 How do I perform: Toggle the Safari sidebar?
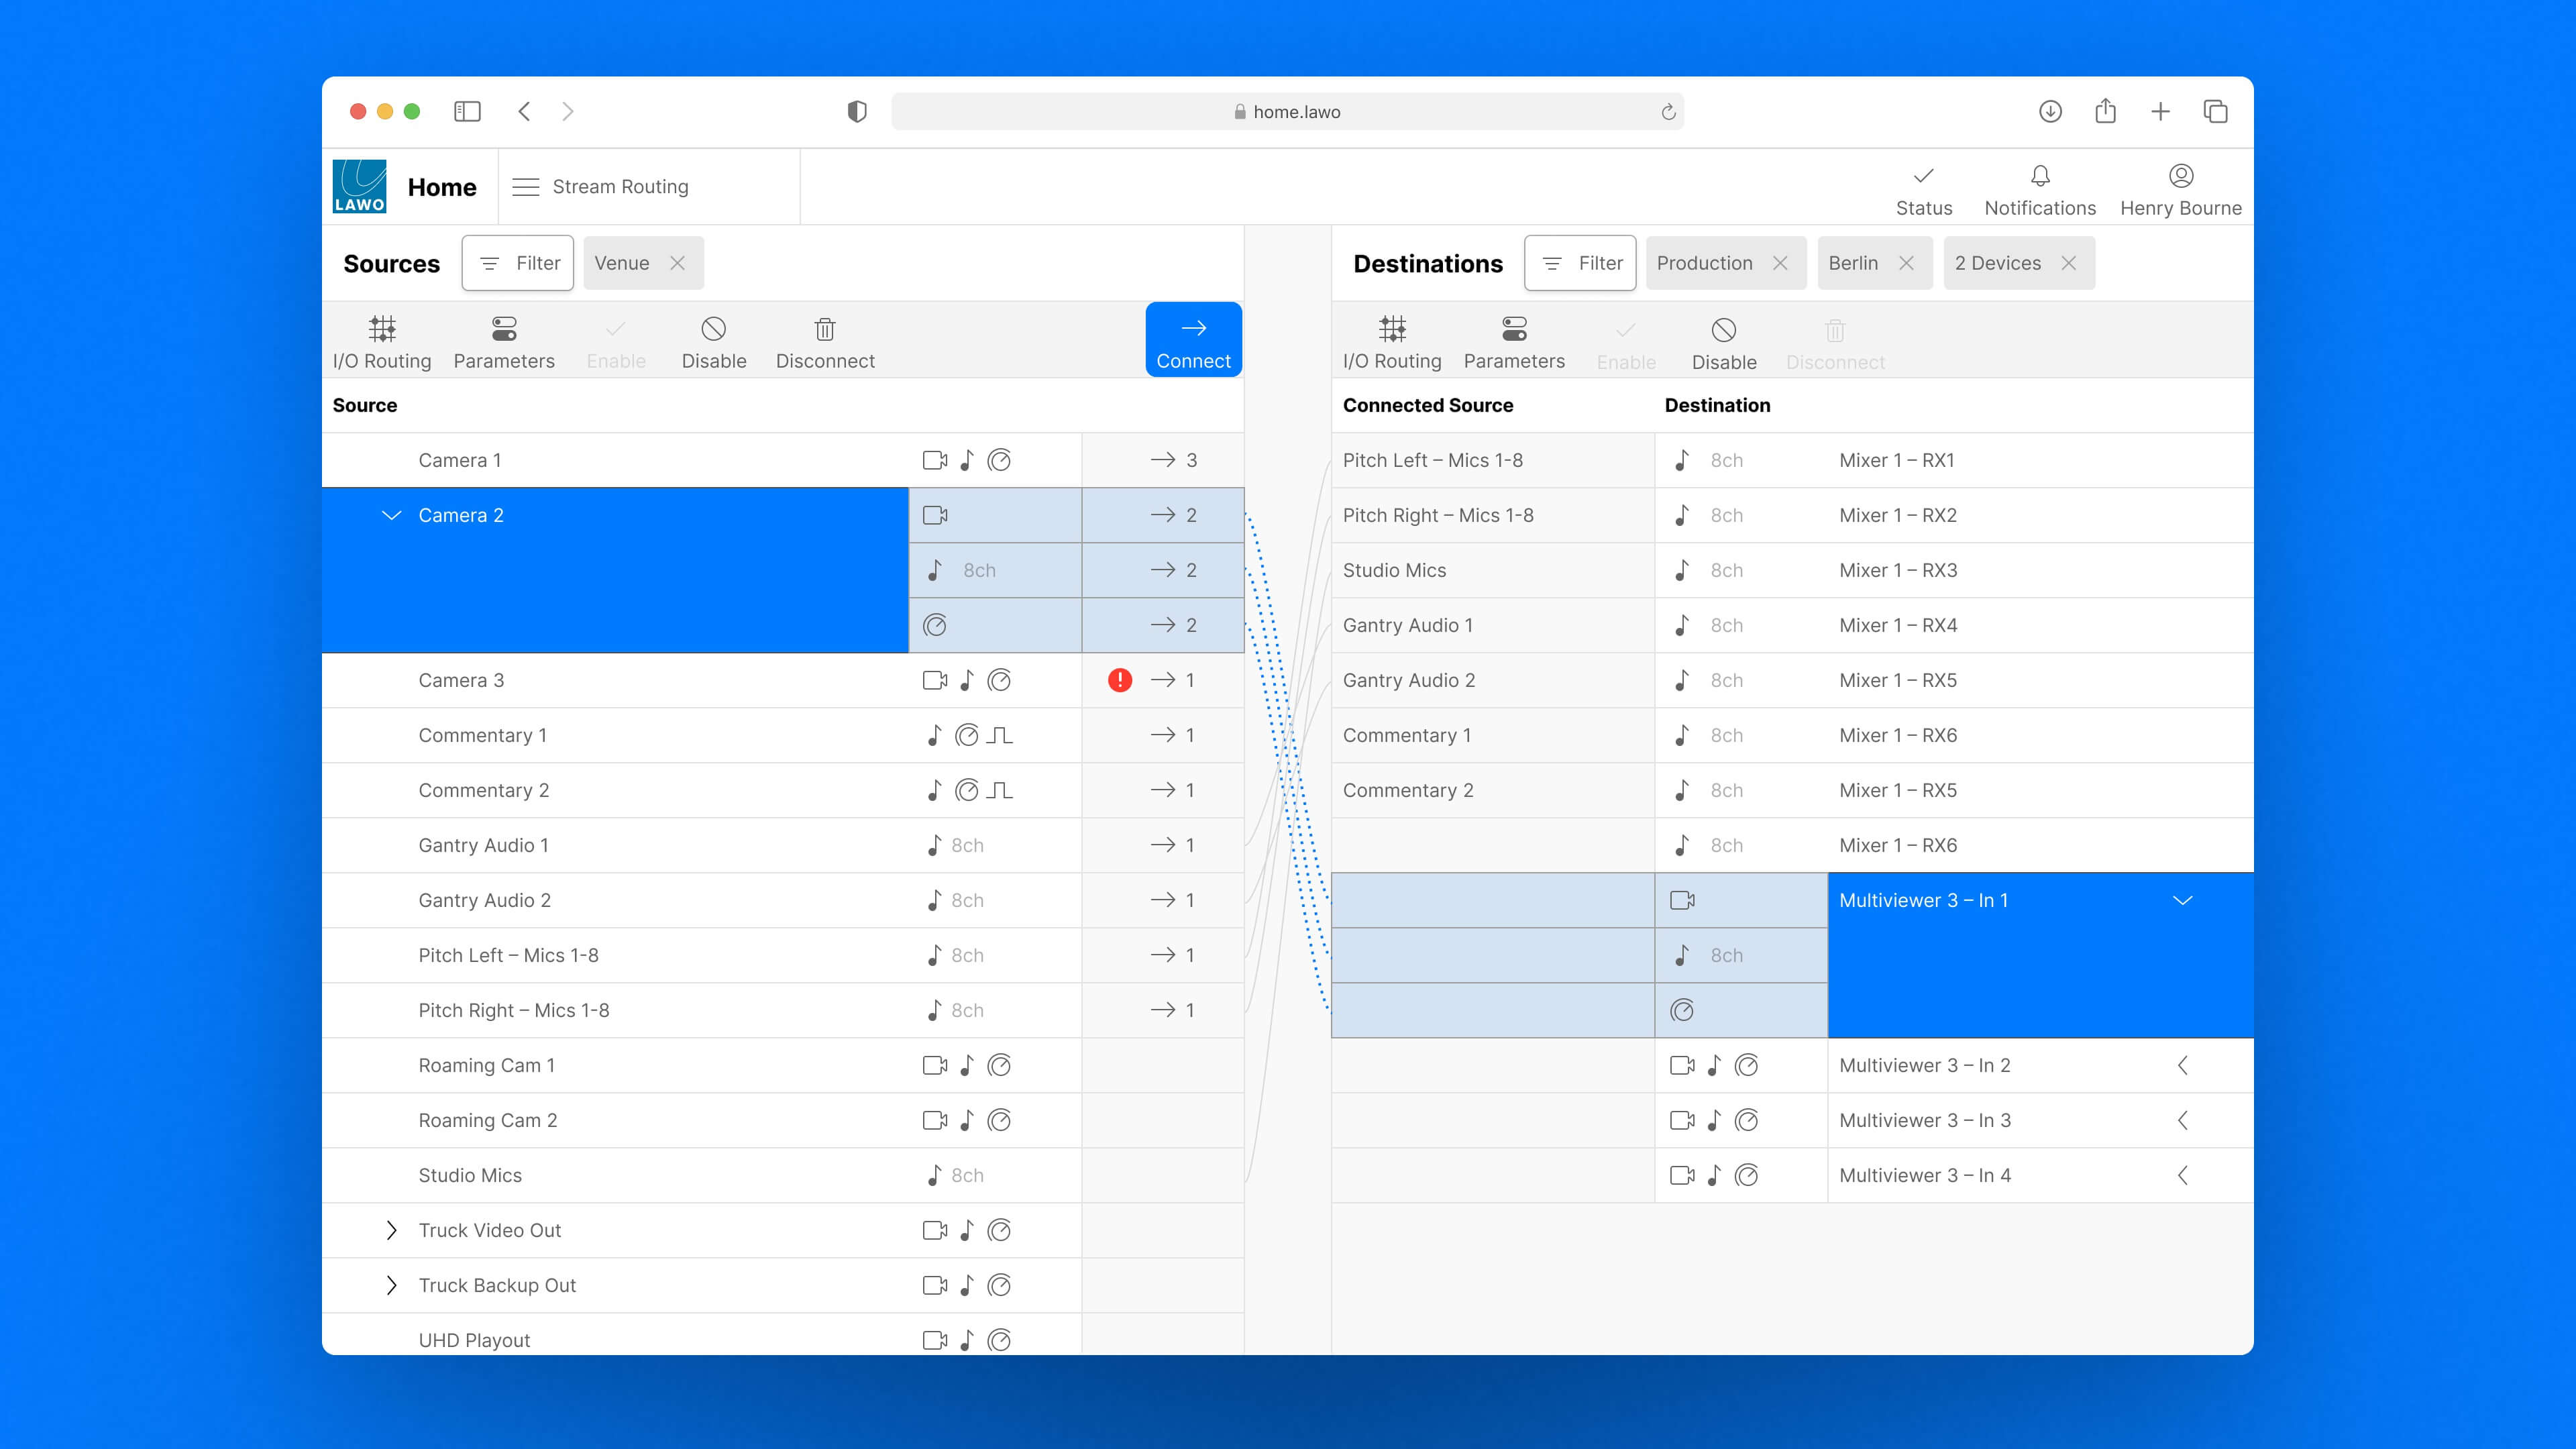467,111
